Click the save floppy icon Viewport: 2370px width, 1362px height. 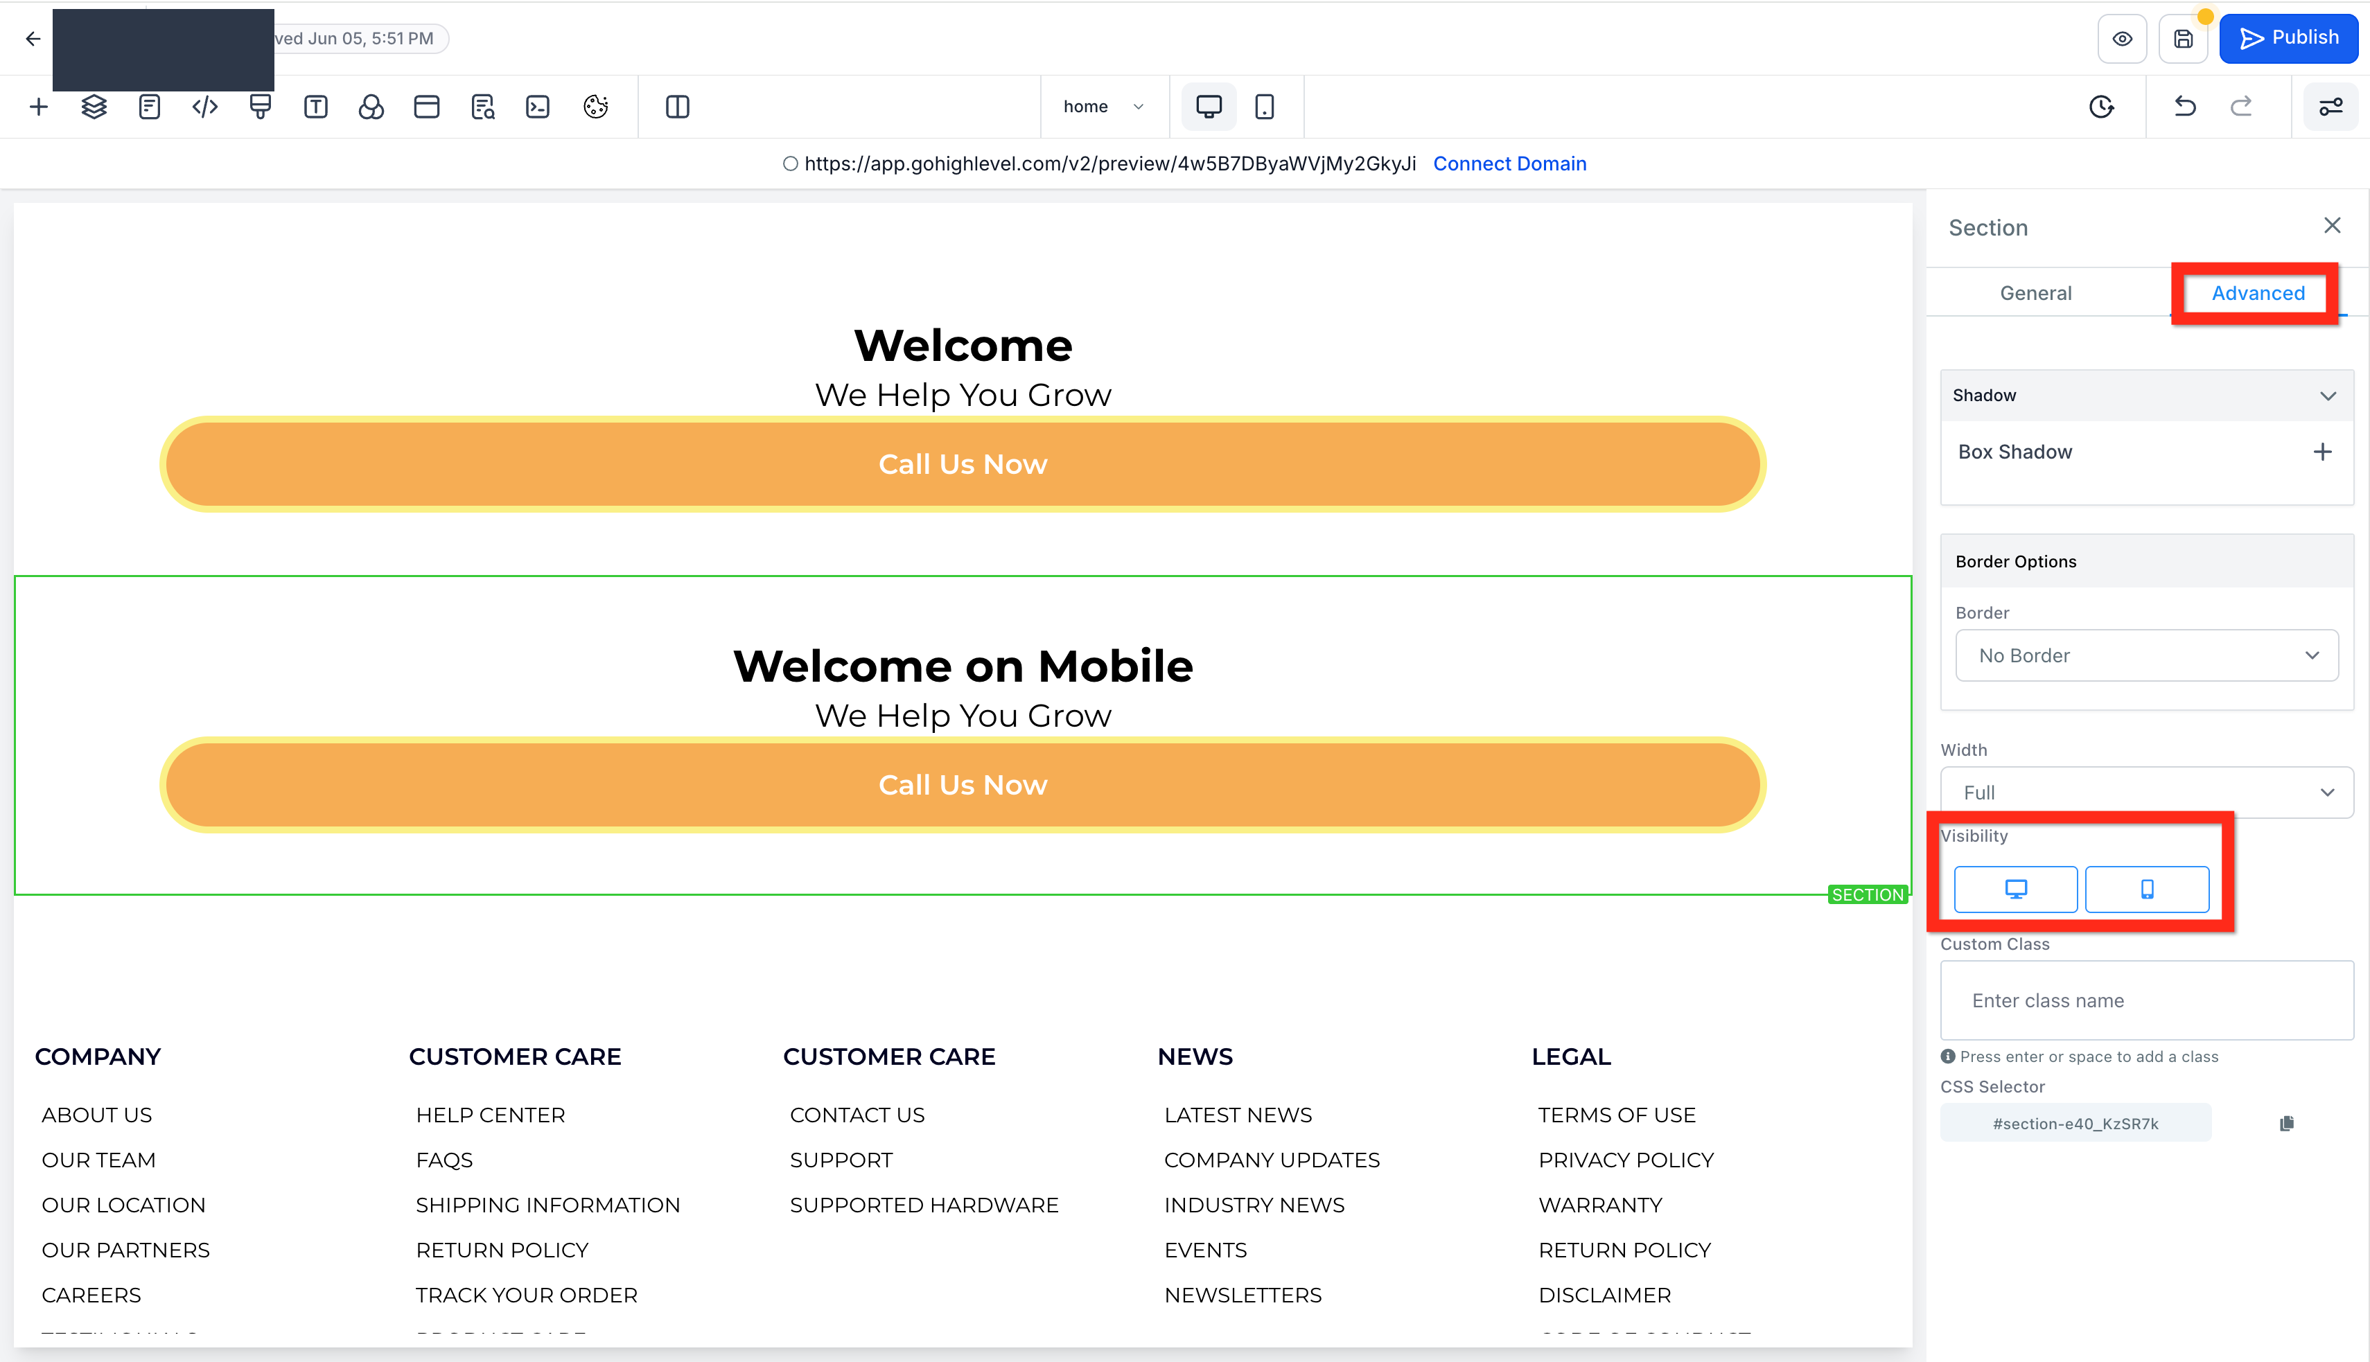click(x=2183, y=39)
